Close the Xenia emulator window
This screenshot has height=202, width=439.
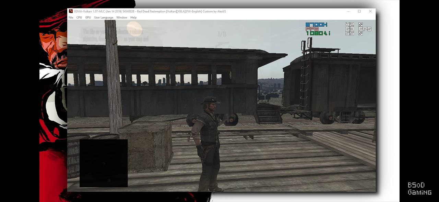[x=370, y=11]
